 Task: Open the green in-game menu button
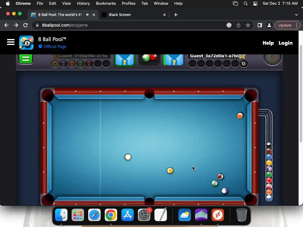tap(25, 59)
